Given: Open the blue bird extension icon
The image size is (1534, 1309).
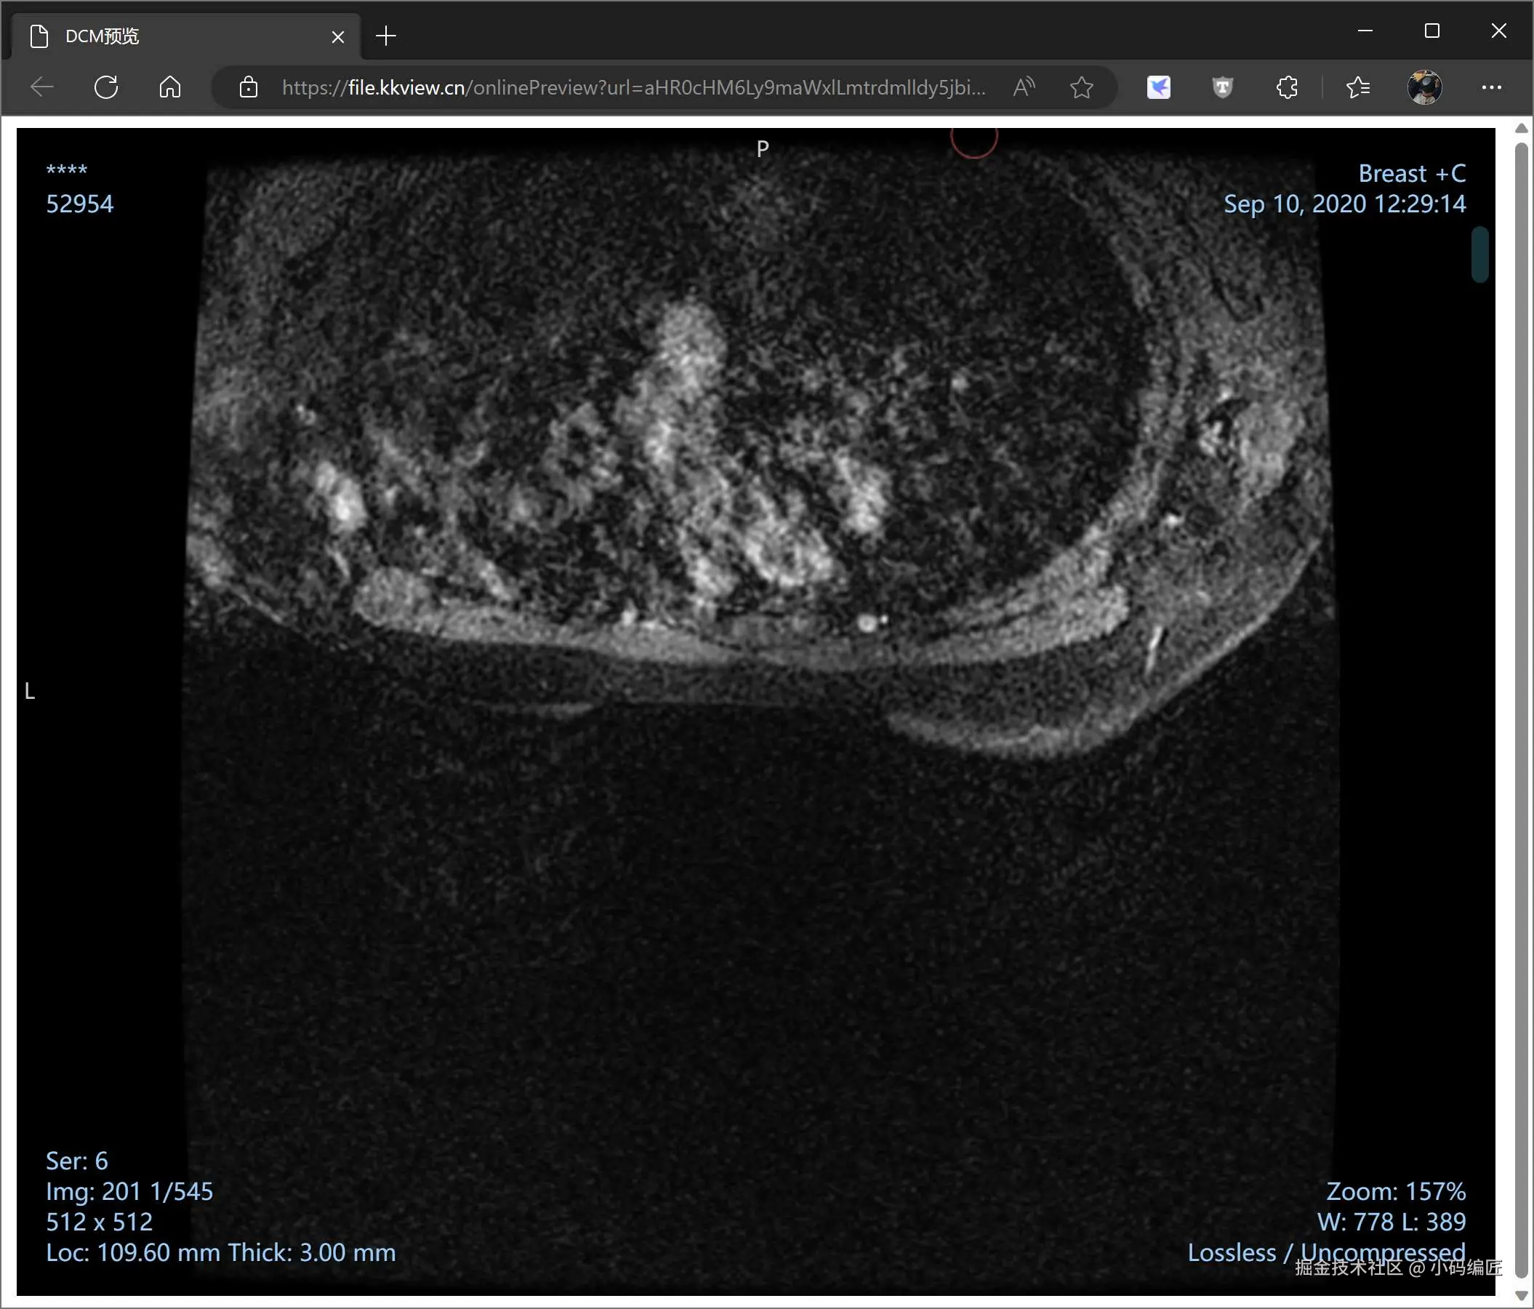Looking at the screenshot, I should pos(1158,87).
